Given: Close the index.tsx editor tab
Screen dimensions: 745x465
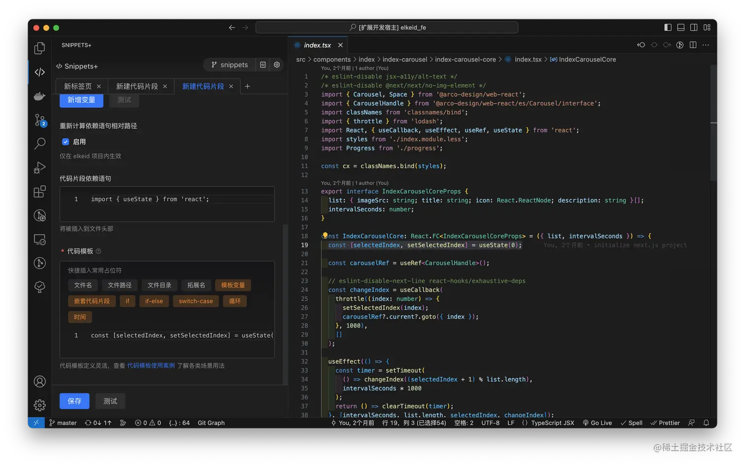Looking at the screenshot, I should coord(340,45).
